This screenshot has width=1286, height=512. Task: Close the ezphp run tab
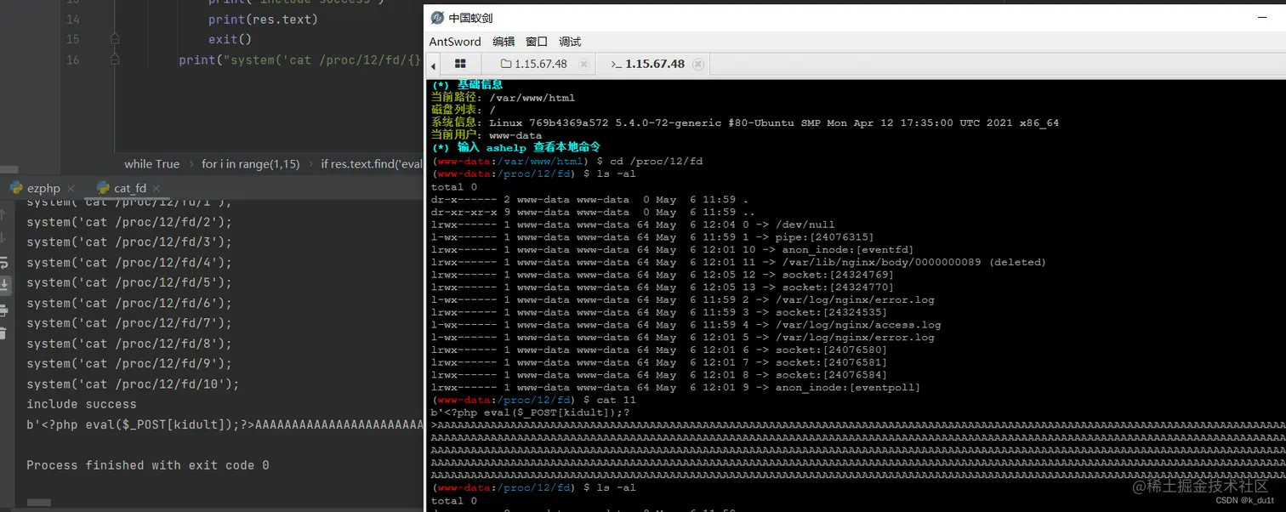pos(71,189)
